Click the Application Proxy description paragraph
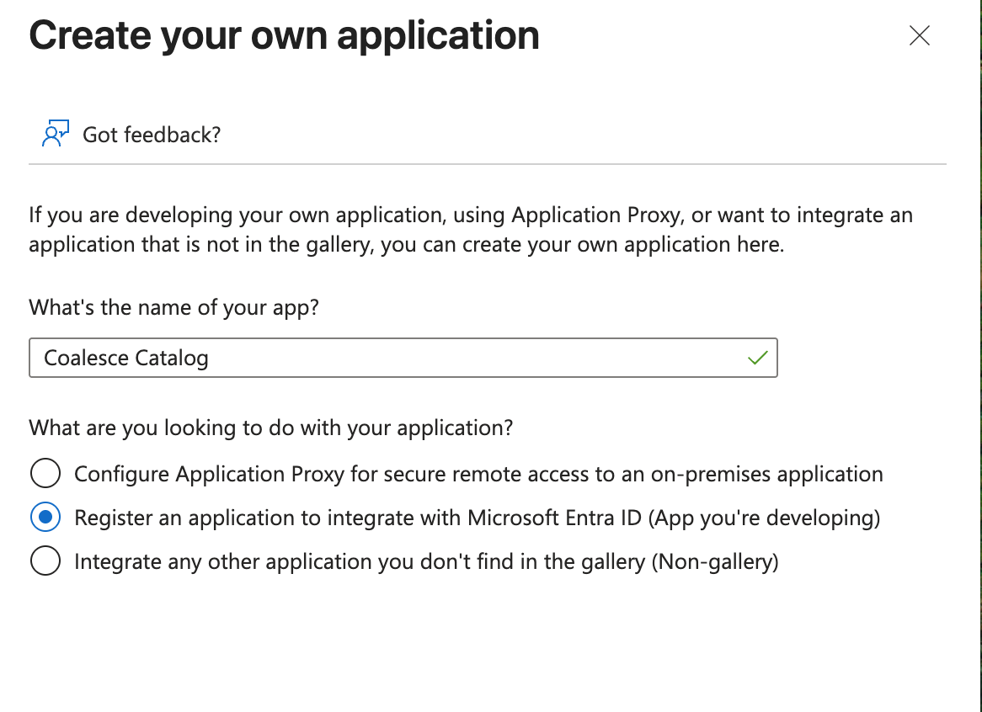 (x=470, y=230)
